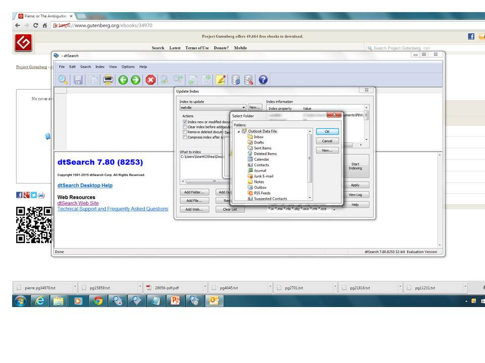Click the magnifying glass Search toolbar icon
The width and height of the screenshot is (485, 363).
63,80
